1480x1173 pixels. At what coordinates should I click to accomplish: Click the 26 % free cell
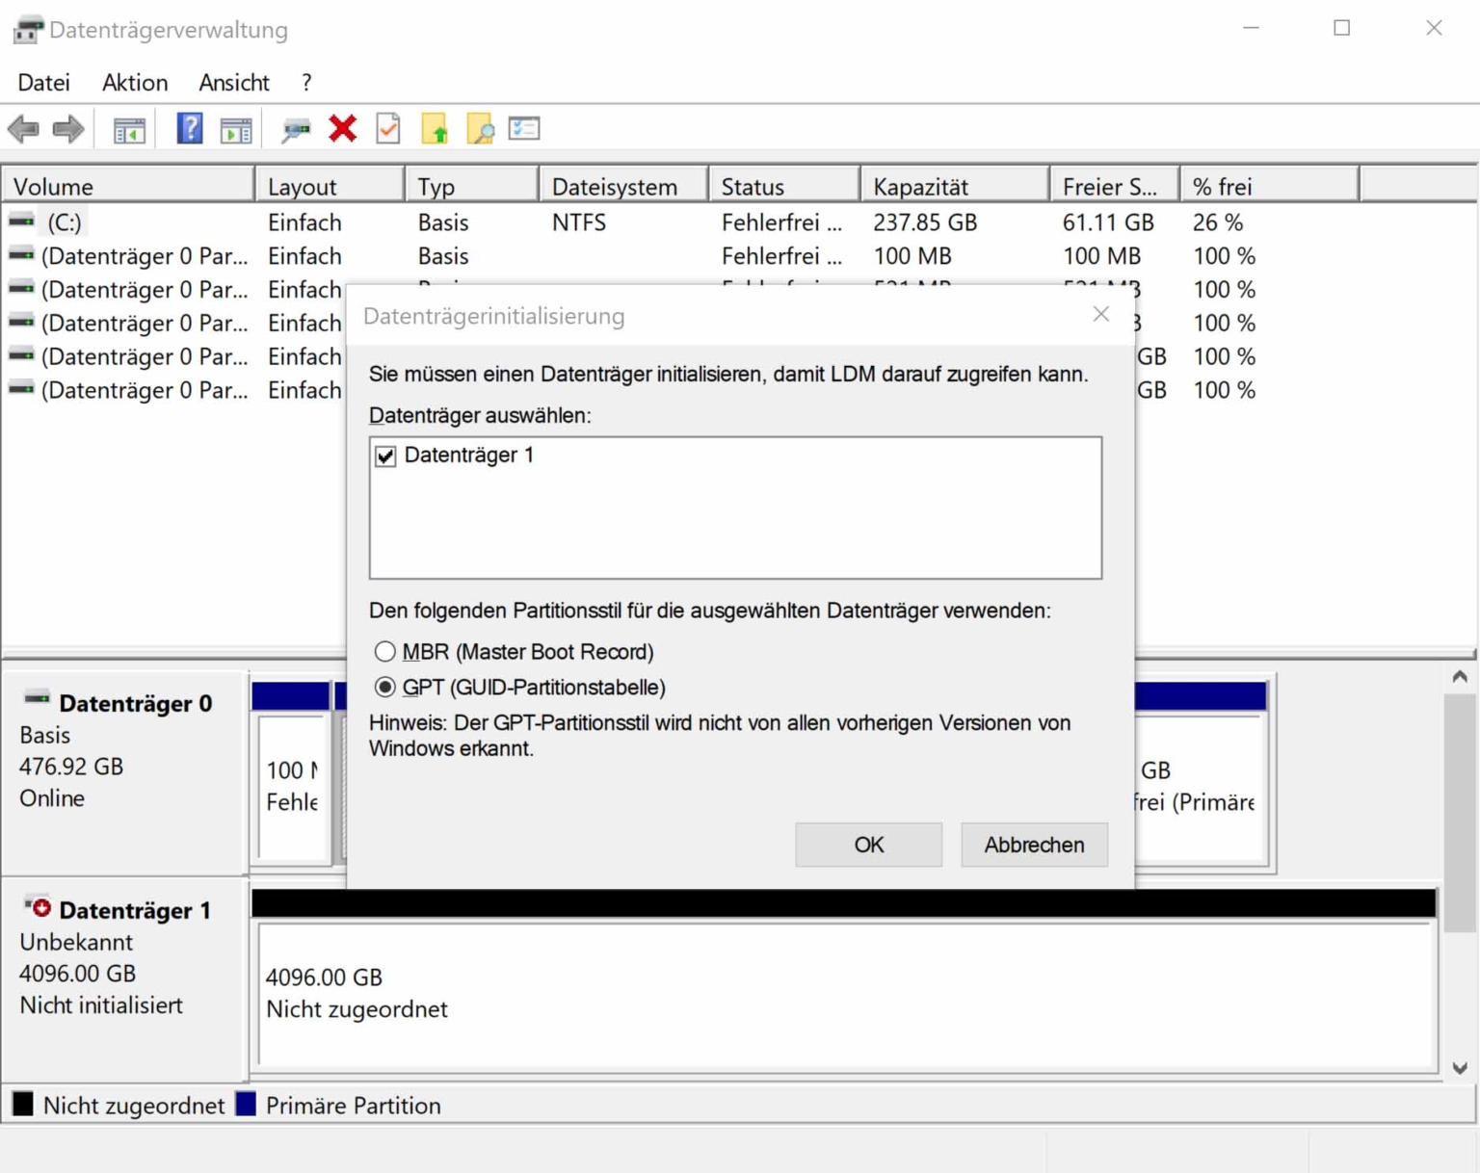point(1218,222)
